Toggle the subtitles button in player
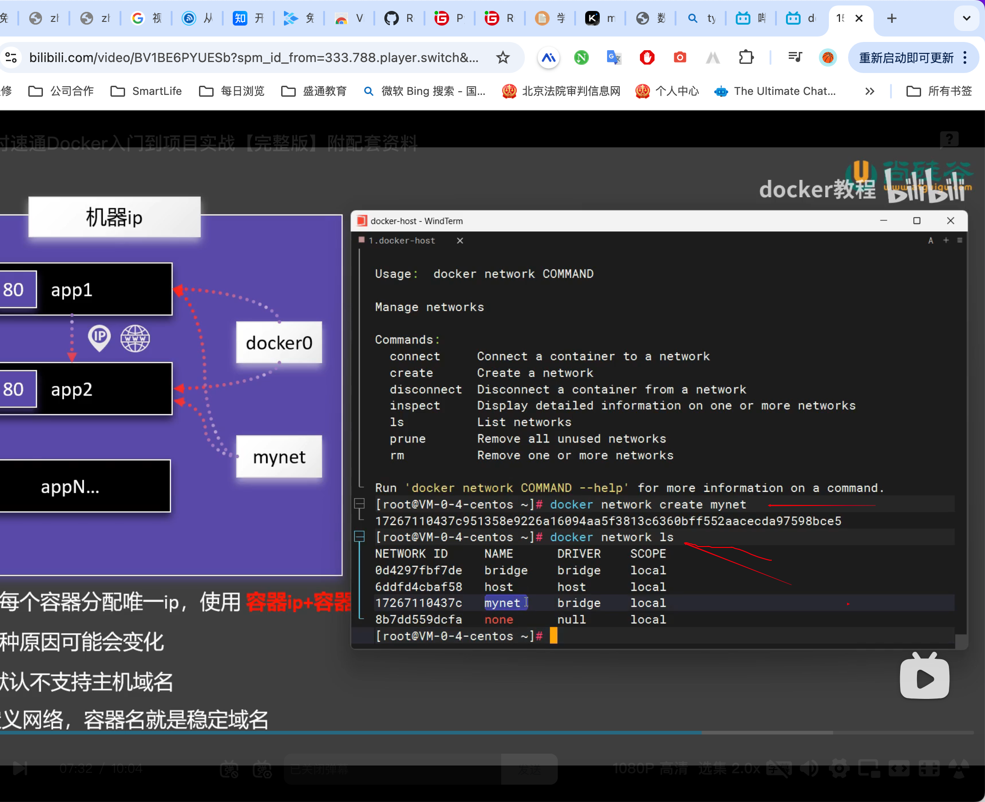 [778, 769]
